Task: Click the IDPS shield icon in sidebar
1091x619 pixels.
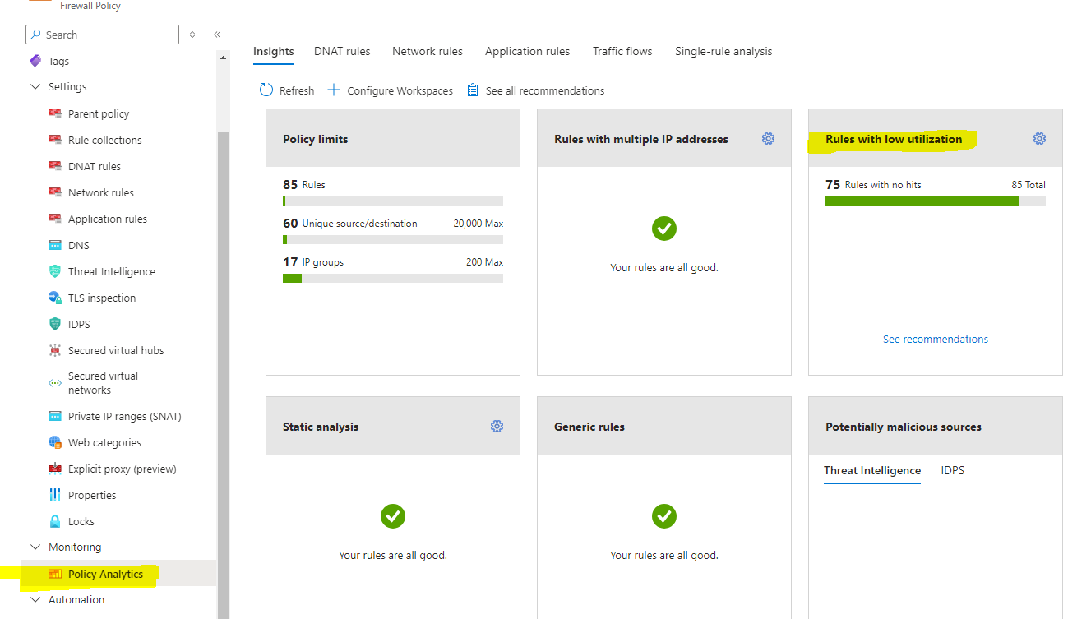Action: (x=55, y=324)
